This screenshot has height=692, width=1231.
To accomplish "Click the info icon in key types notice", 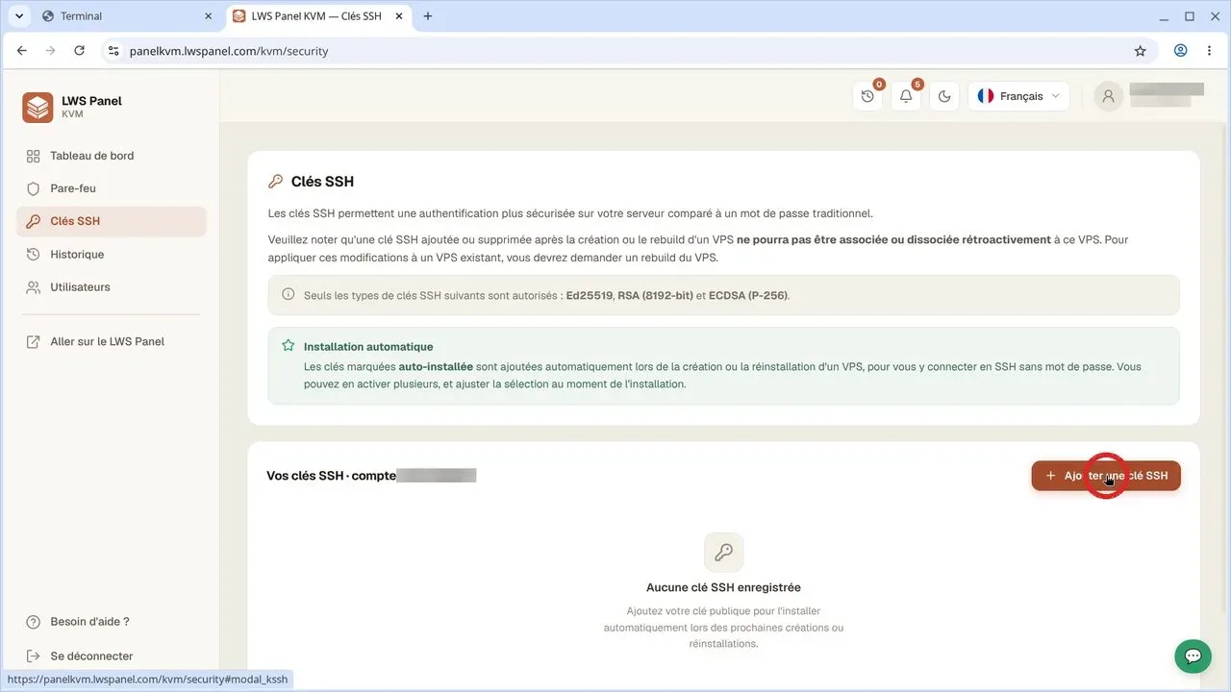I will (289, 294).
